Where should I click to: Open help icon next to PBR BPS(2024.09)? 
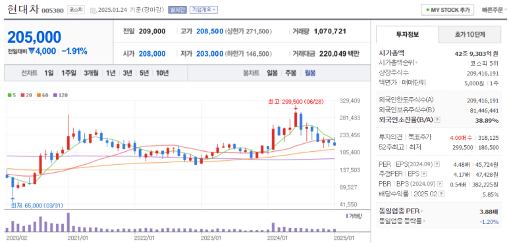[440, 184]
